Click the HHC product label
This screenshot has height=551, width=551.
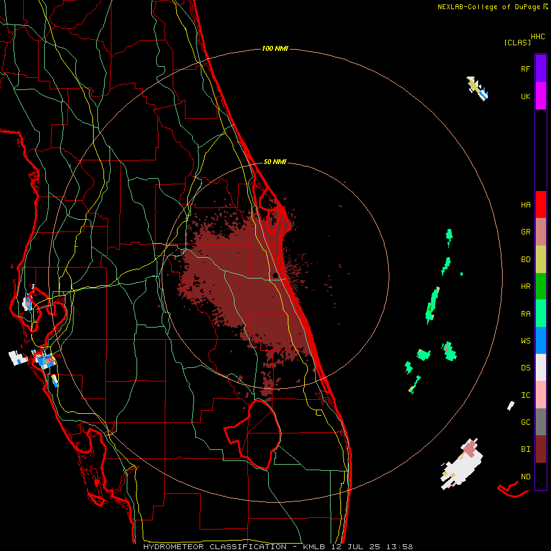pos(538,37)
